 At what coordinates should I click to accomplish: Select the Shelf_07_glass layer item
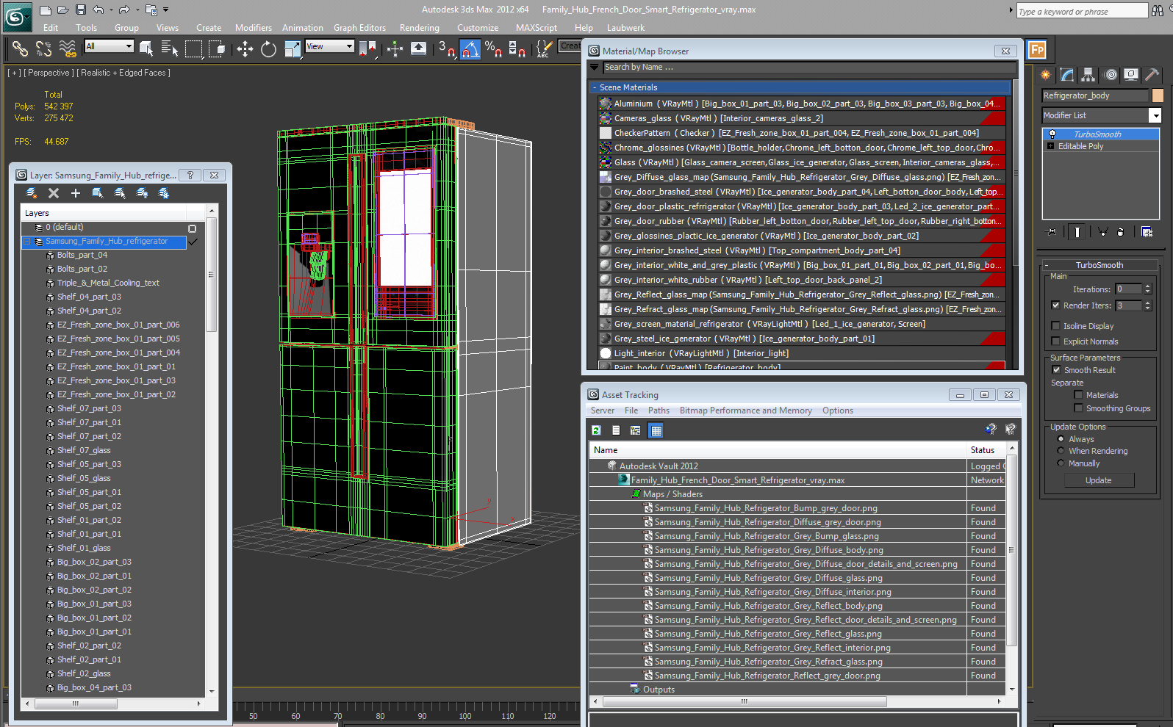pyautogui.click(x=84, y=450)
